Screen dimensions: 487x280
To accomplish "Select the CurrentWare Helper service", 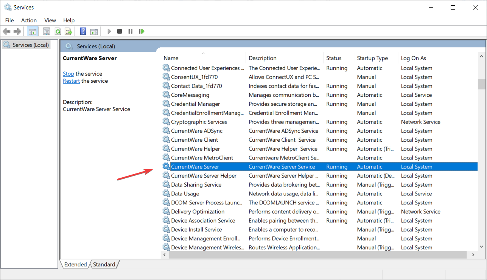I will 320,149.
